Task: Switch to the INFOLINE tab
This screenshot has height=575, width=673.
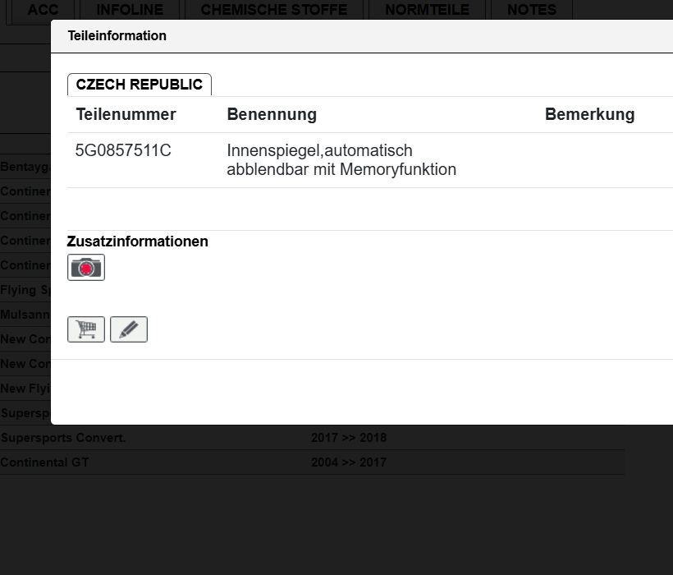Action: tap(130, 10)
